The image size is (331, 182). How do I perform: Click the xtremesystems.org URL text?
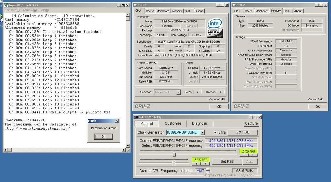(x=37, y=128)
